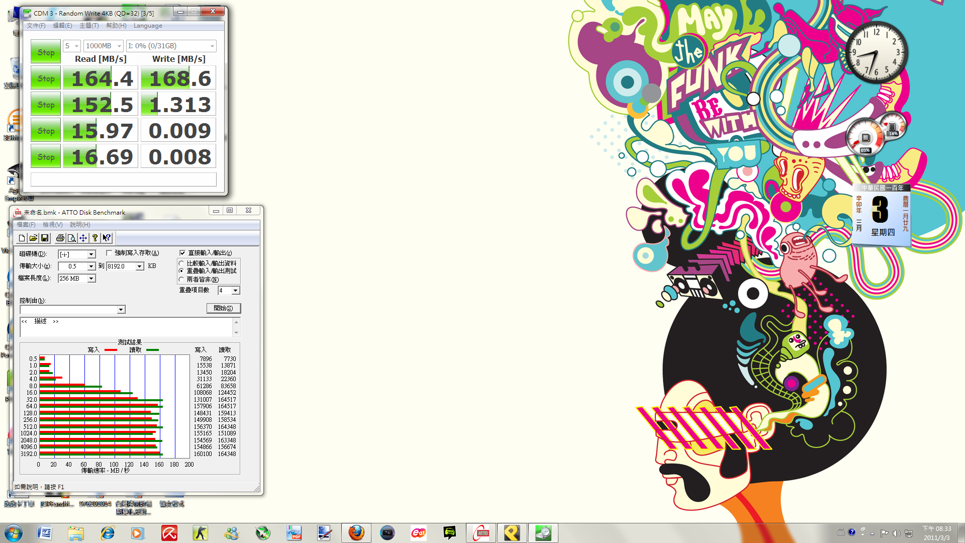Switch to ATTO Disk Benchmark taskbar button

click(481, 533)
